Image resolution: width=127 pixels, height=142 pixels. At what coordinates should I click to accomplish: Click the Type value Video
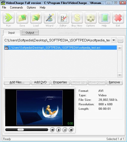point(102,95)
